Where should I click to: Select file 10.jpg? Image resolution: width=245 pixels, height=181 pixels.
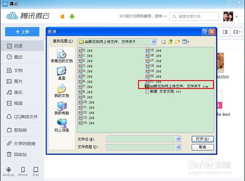(x=87, y=102)
